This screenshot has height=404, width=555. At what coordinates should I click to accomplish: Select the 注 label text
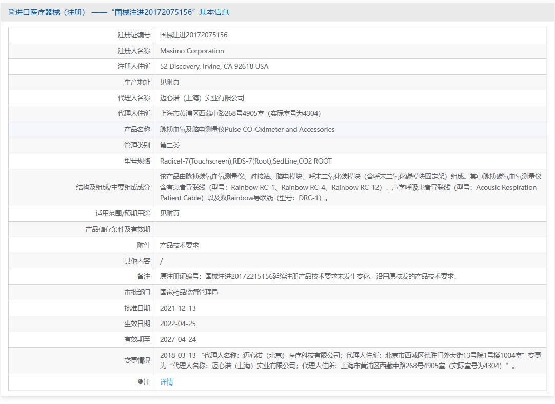(x=147, y=382)
